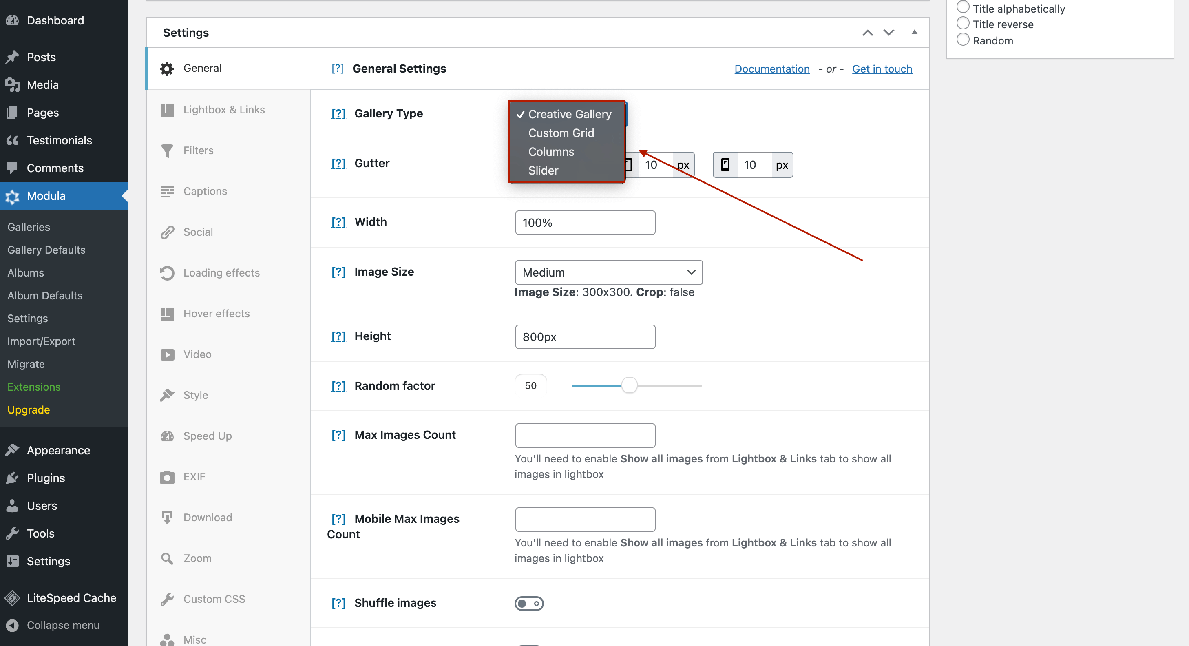
Task: Click the Random factor slider handle
Action: point(629,385)
